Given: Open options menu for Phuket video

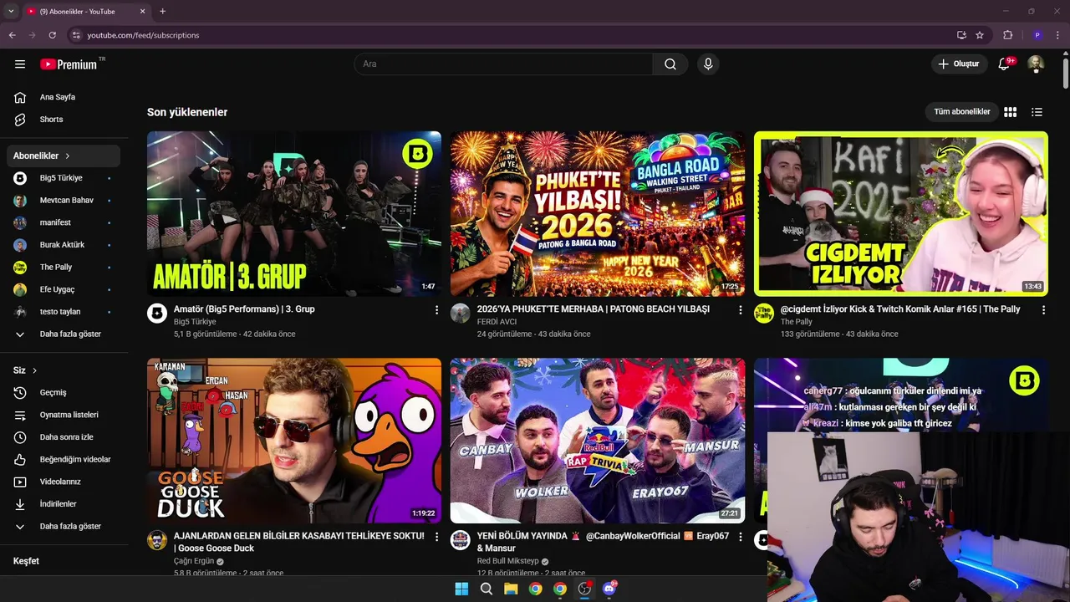Looking at the screenshot, I should [x=740, y=310].
